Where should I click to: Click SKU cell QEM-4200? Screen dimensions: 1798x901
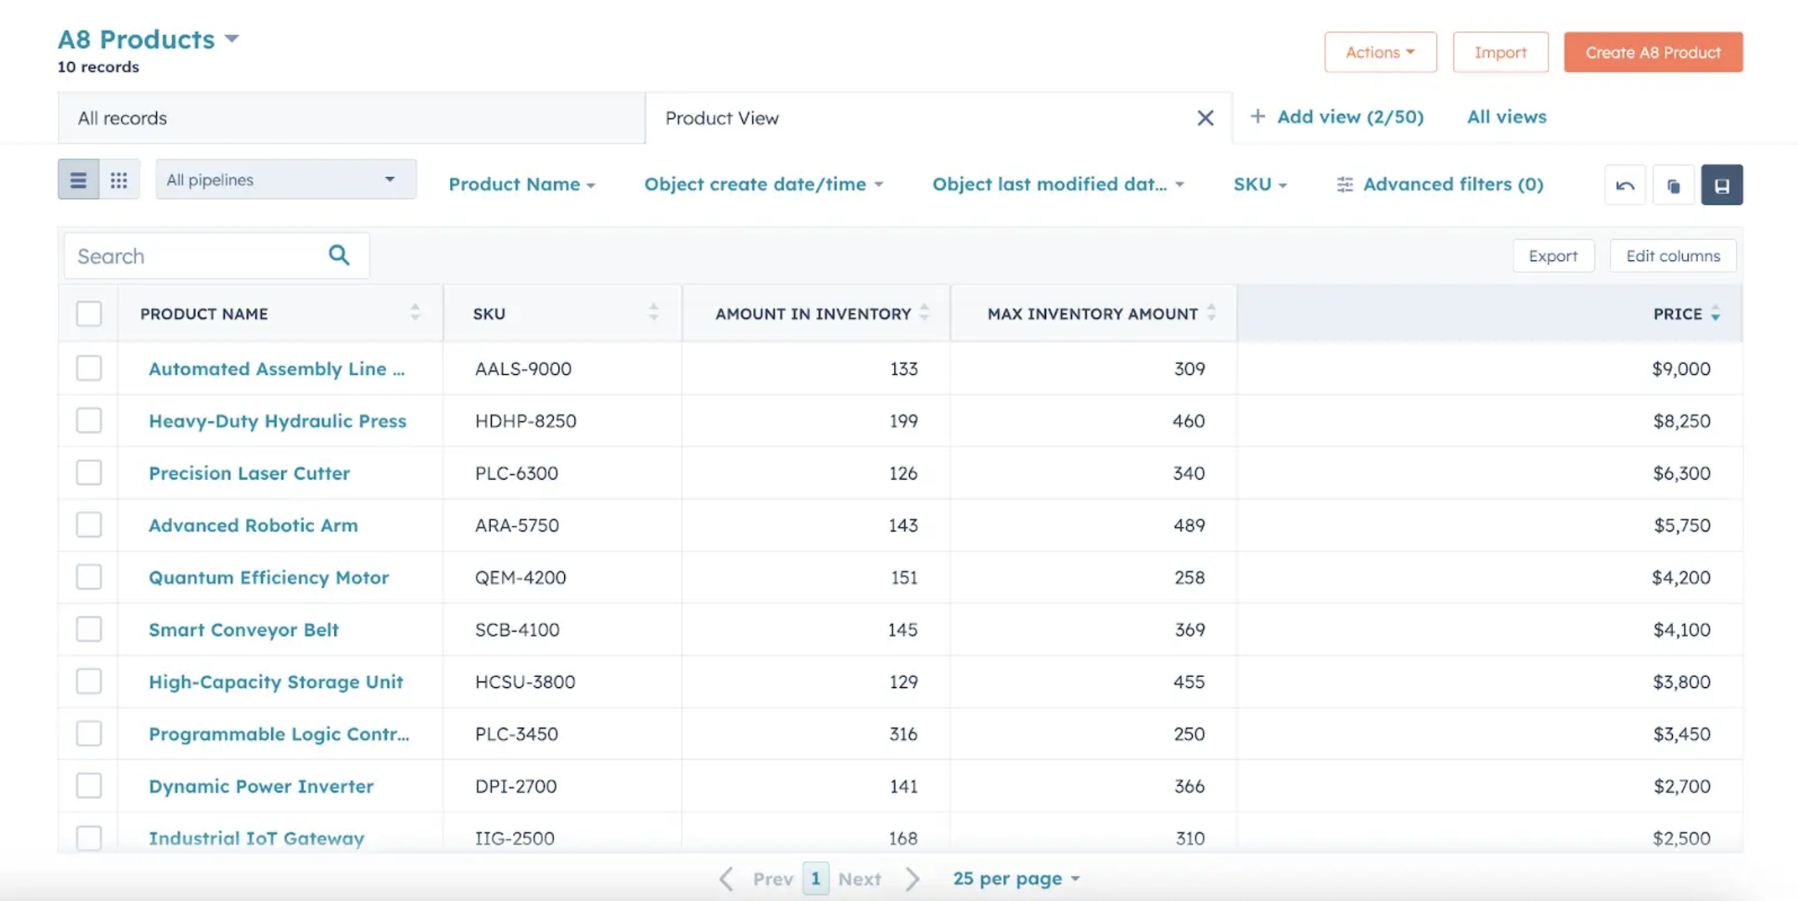point(520,577)
